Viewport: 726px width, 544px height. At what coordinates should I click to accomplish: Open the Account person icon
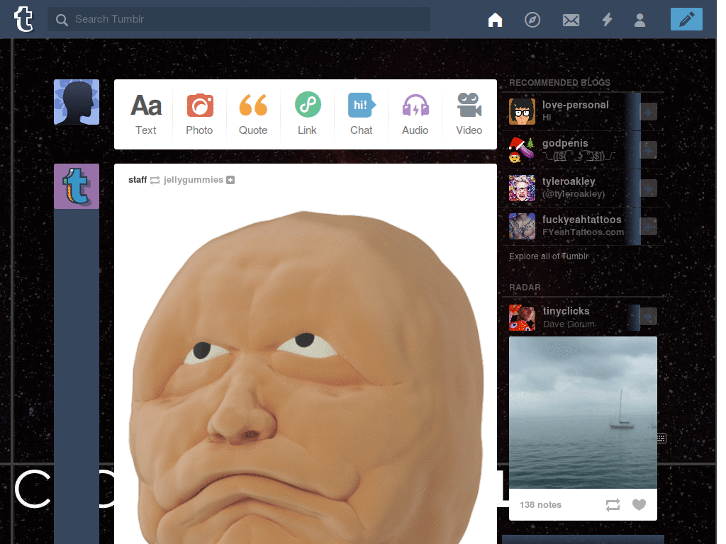tap(640, 20)
